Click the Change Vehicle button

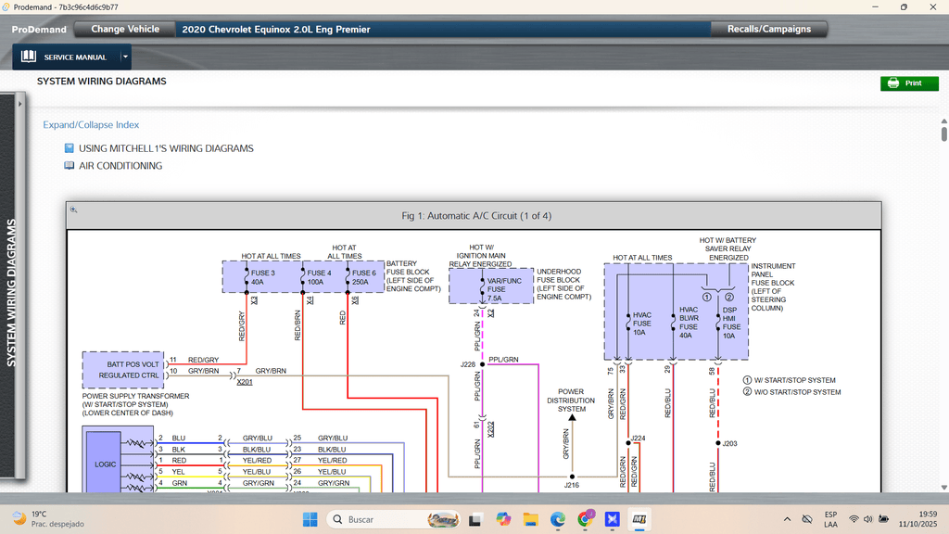tap(125, 29)
